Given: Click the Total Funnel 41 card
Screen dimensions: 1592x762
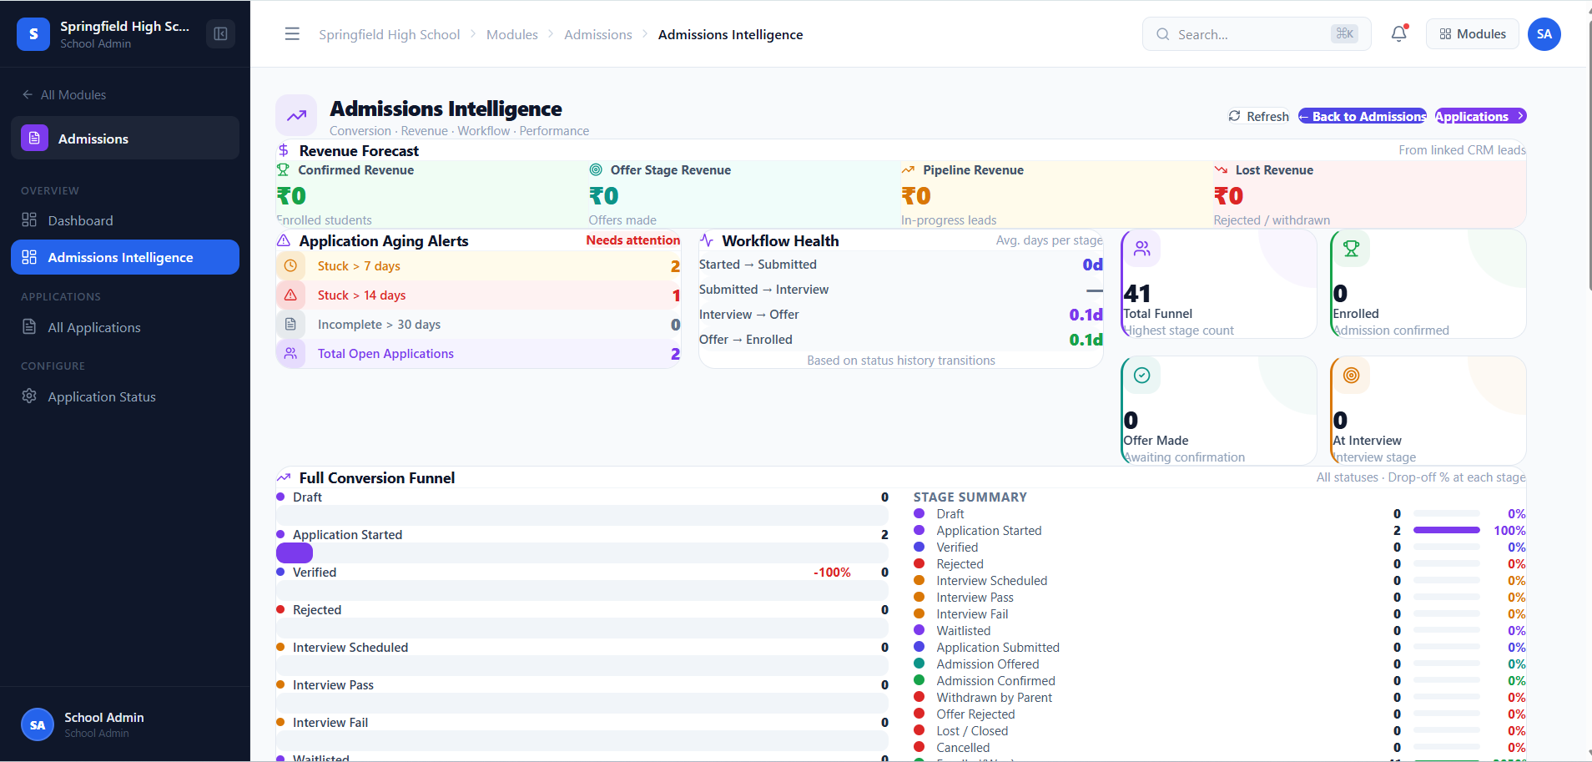Looking at the screenshot, I should [1219, 284].
